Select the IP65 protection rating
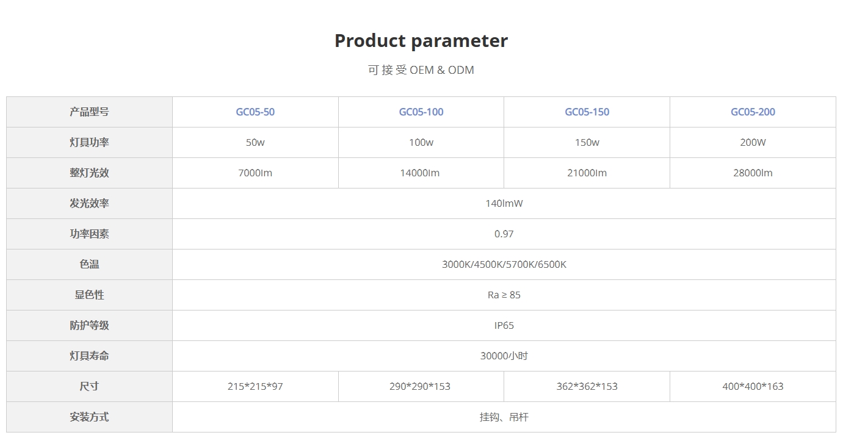The height and width of the screenshot is (438, 843). click(504, 325)
